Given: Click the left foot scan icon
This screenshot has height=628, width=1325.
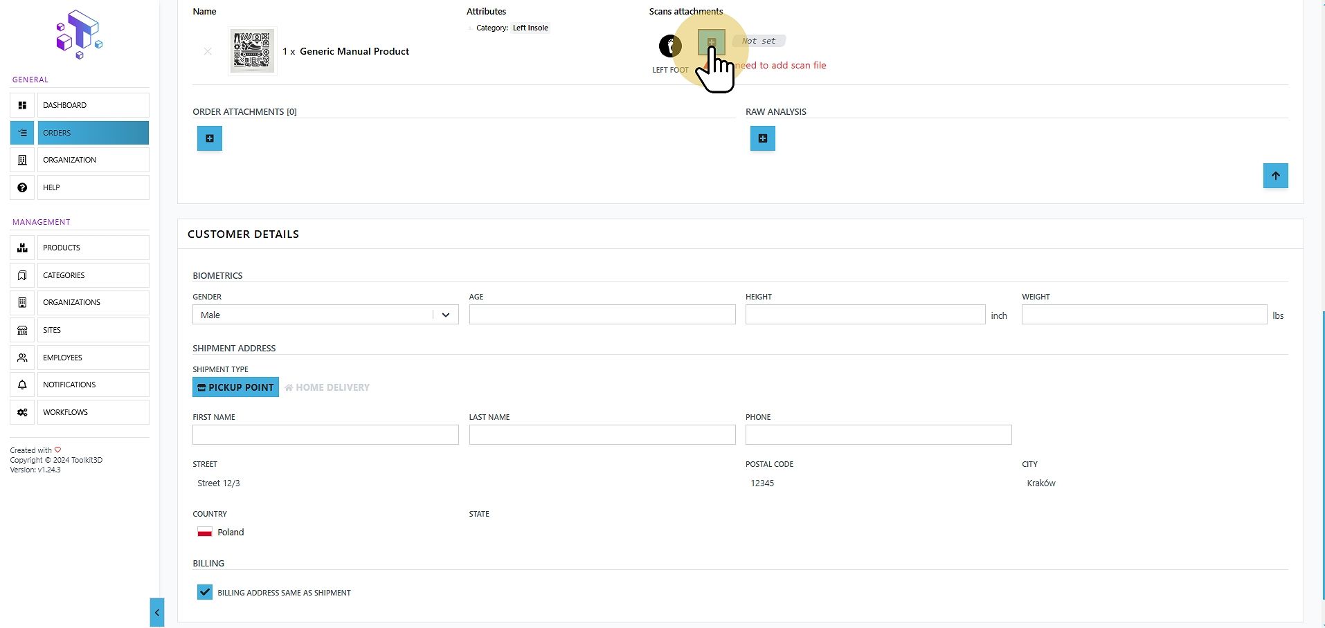Looking at the screenshot, I should (670, 46).
